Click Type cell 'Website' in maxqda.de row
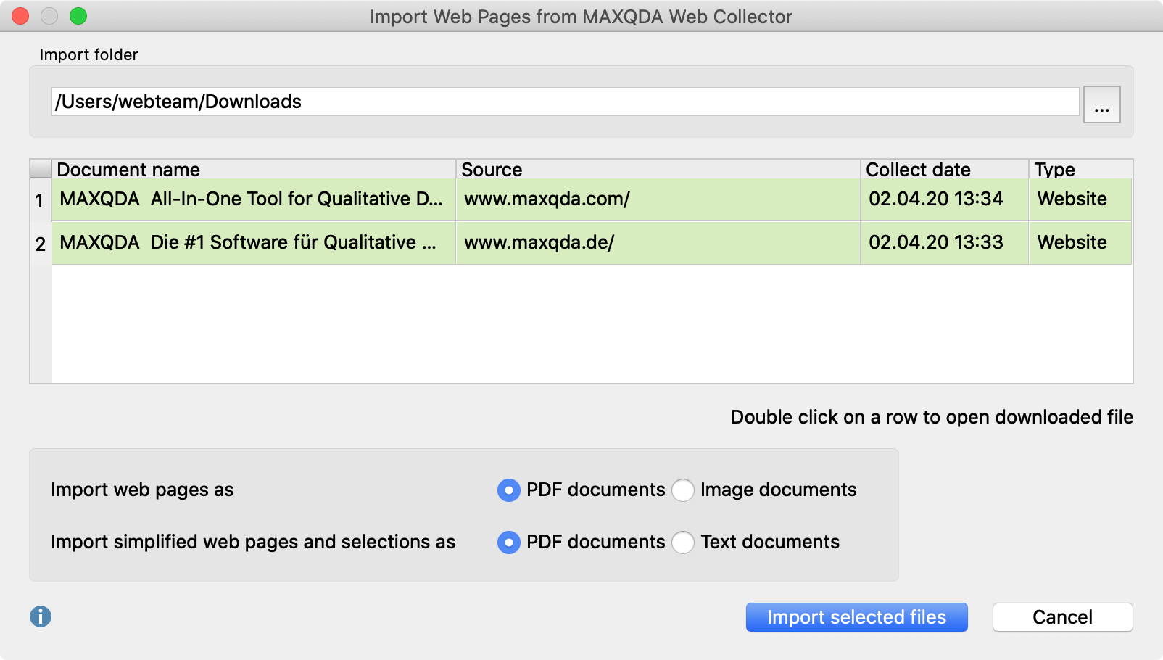The width and height of the screenshot is (1163, 660). click(x=1080, y=243)
